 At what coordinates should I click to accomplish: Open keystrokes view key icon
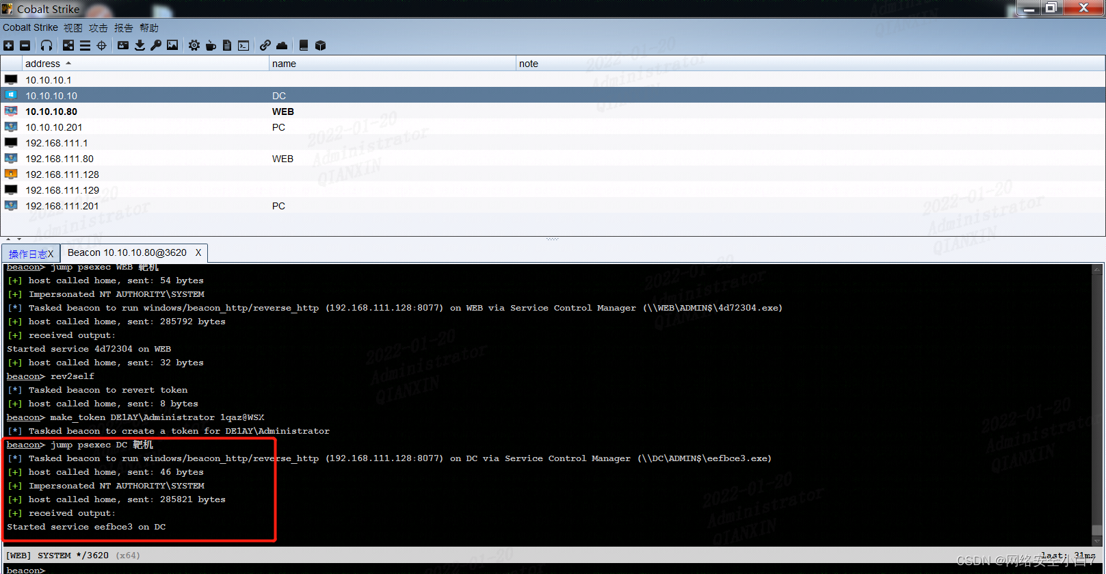[x=156, y=46]
